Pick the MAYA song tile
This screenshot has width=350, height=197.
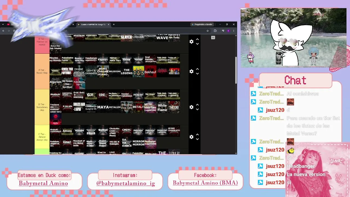tap(103, 107)
